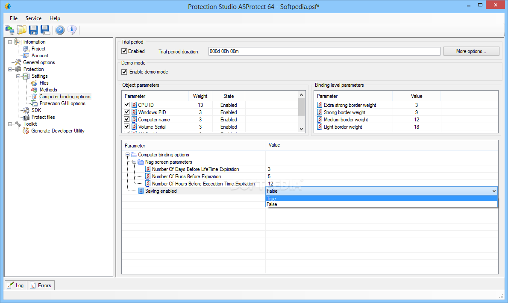Open the Service menu

coord(33,18)
